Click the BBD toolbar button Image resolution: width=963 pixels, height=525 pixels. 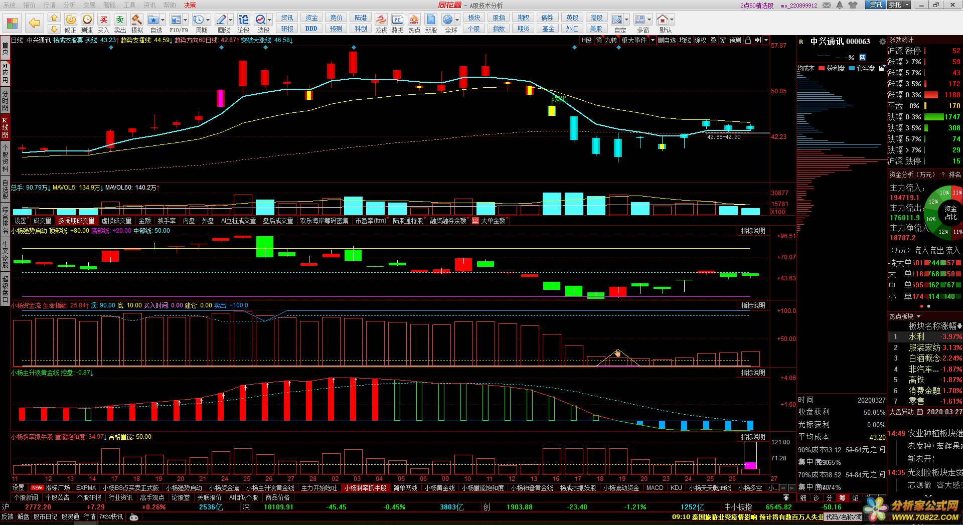pyautogui.click(x=311, y=29)
